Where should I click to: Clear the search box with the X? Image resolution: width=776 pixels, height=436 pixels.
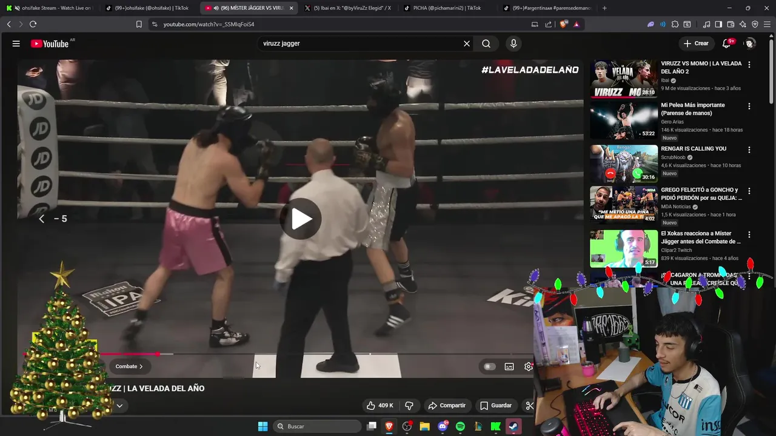pos(467,44)
